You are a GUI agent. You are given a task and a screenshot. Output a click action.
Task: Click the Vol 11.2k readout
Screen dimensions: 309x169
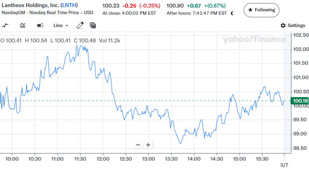tap(110, 40)
